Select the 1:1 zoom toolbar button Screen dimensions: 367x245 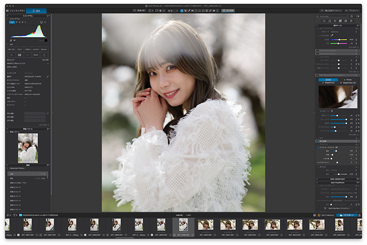point(164,11)
